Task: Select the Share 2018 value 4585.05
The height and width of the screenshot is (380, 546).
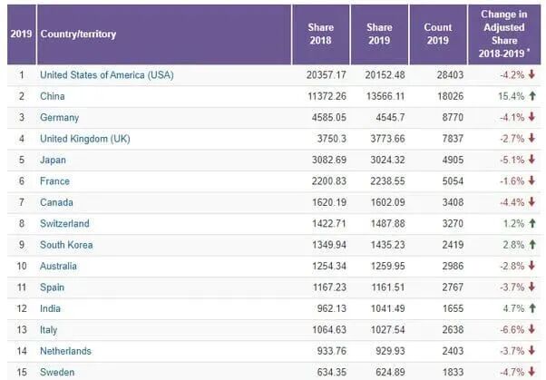Action: [x=329, y=117]
